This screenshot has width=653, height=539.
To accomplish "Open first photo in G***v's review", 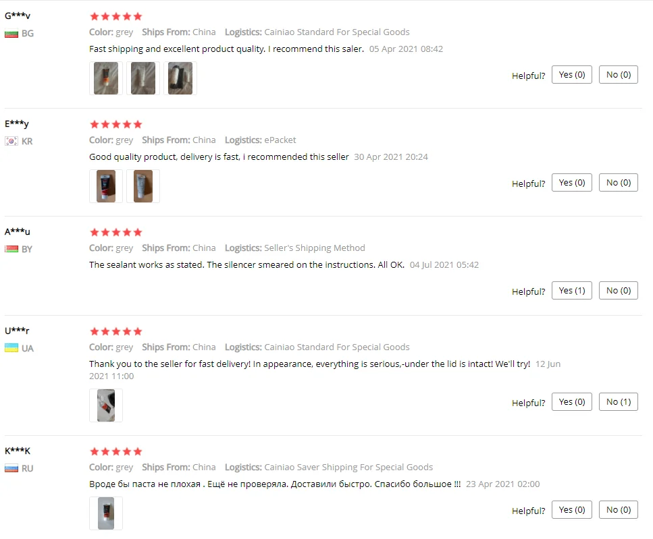I will tap(106, 78).
